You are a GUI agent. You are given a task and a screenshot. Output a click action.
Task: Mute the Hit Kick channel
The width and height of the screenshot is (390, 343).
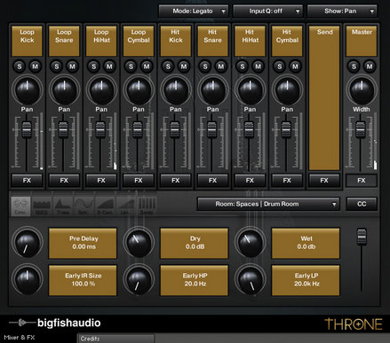click(184, 66)
